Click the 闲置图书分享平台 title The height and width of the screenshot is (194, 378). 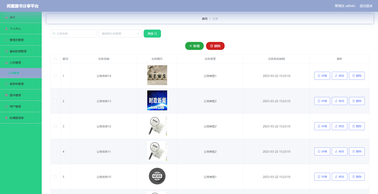coord(23,6)
